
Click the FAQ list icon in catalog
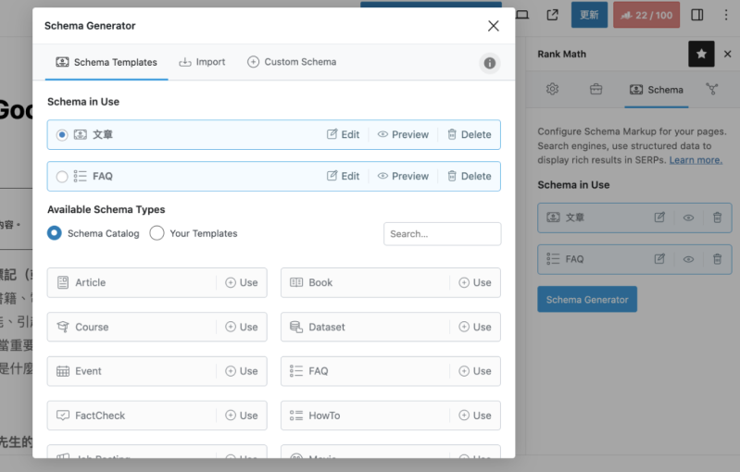(x=296, y=371)
